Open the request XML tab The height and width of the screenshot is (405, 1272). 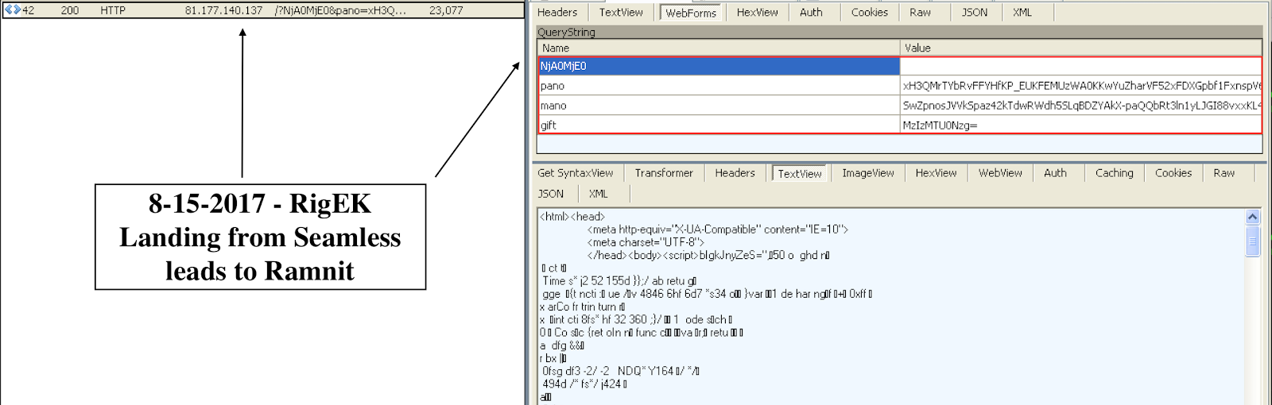[1022, 12]
